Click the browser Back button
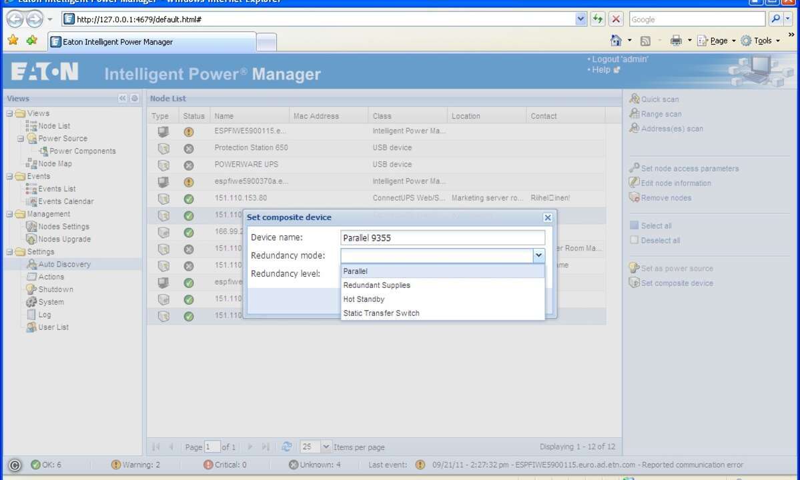 click(x=15, y=19)
